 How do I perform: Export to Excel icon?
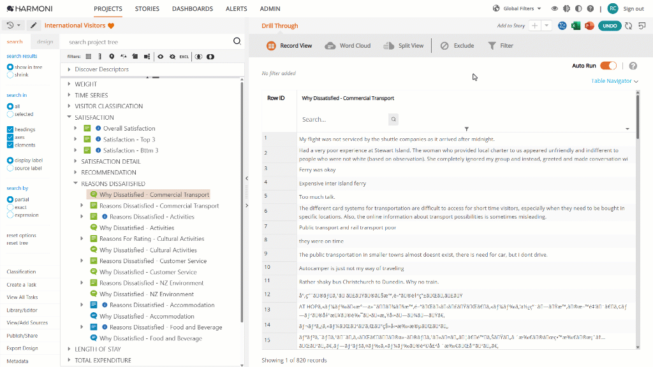(576, 25)
